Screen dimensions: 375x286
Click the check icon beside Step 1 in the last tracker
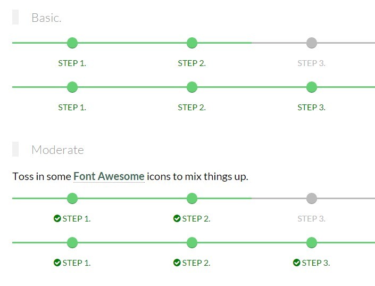[57, 263]
